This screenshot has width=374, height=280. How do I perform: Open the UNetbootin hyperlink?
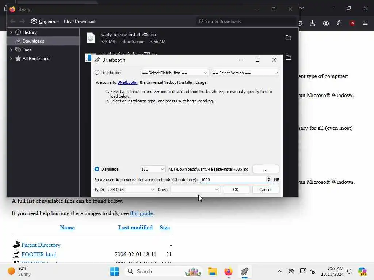pos(127,82)
